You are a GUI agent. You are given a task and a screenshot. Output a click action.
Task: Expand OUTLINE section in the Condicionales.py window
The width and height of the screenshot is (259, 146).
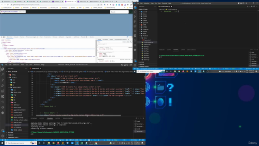coord(142,62)
